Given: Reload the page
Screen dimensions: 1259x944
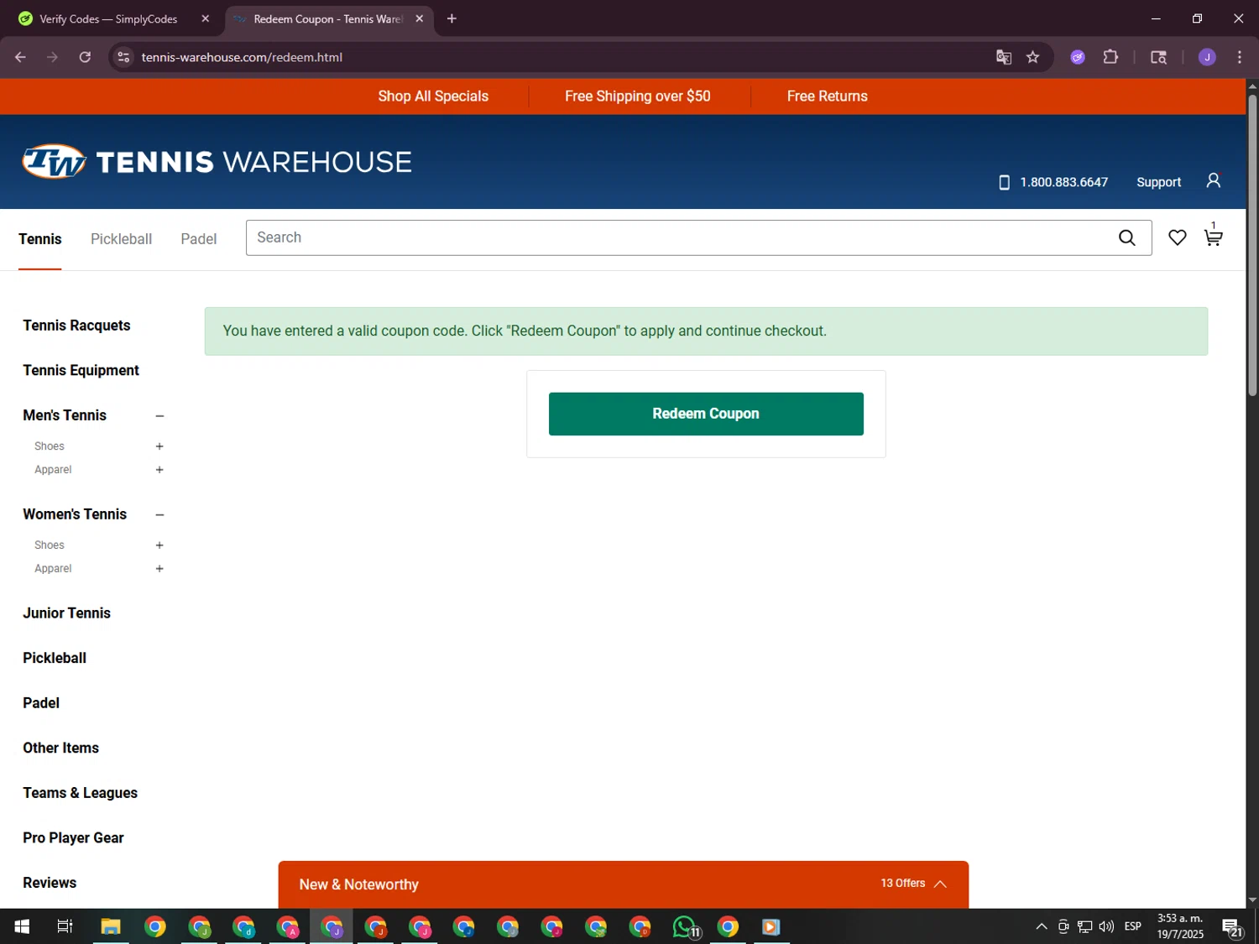Looking at the screenshot, I should 85,57.
